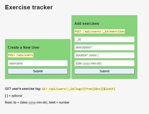Viewport: 149px width, 114px height.
Task: Select the POST /api/users code snippet
Action: pos(21,55)
